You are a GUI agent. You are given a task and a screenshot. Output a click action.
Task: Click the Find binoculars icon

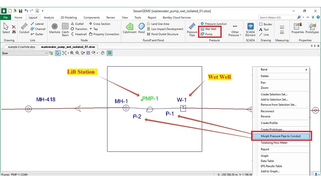pyautogui.click(x=14, y=32)
